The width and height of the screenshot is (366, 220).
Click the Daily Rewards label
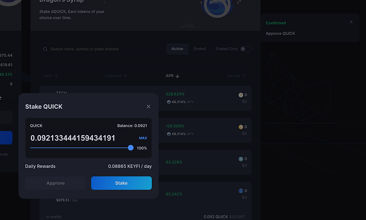click(40, 166)
